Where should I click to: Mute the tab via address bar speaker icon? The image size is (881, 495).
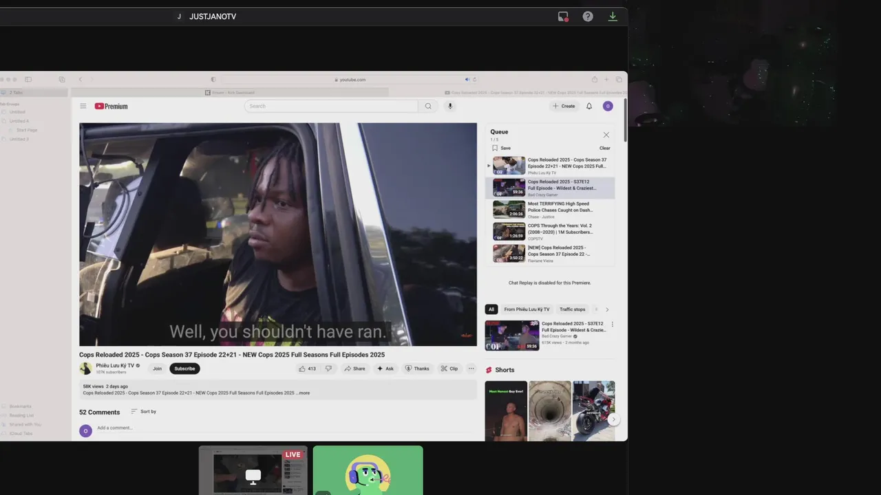click(467, 80)
